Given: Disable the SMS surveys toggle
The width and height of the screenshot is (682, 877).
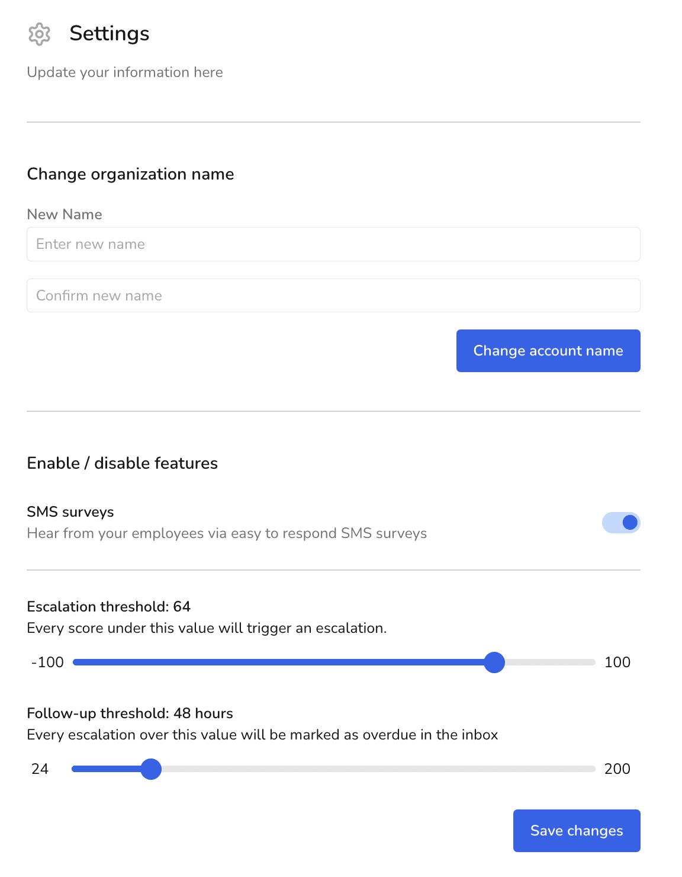Looking at the screenshot, I should 621,523.
